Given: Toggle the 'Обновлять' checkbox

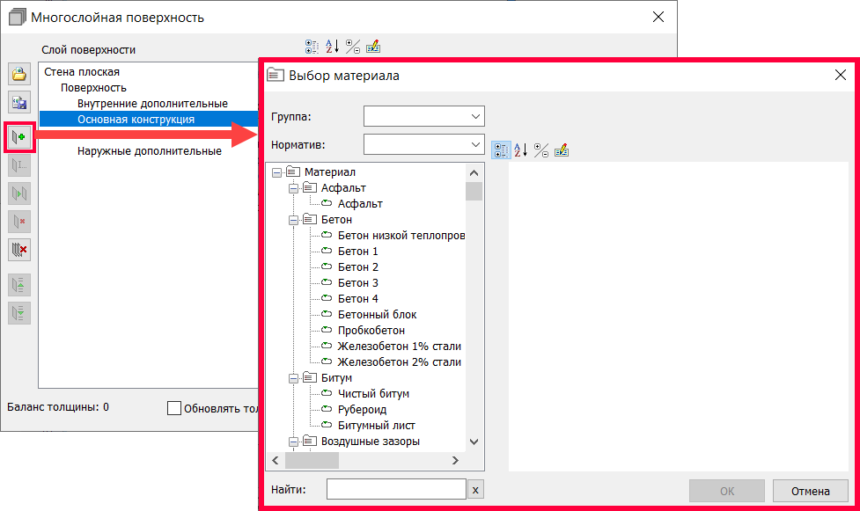Looking at the screenshot, I should 174,408.
